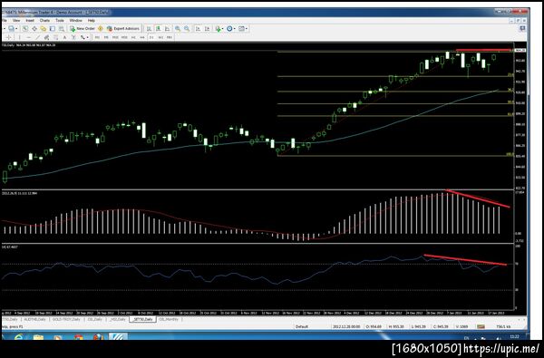Toggle chart auto scroll icon
This screenshot has width=544, height=358.
(x=198, y=29)
